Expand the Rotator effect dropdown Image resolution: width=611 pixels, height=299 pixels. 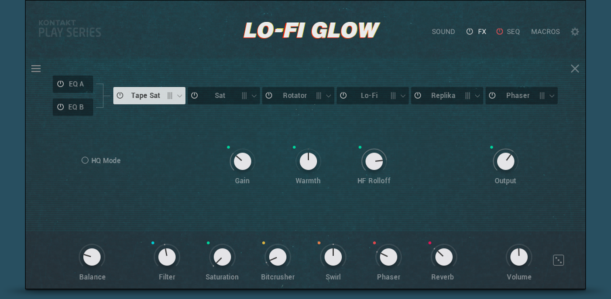[x=329, y=96]
